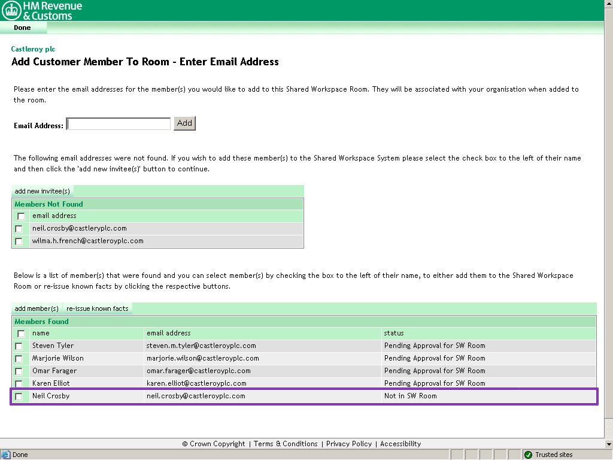Tick the select-all checkbox in Members Not Found
Viewport: 613px width, 460px height.
click(21, 216)
